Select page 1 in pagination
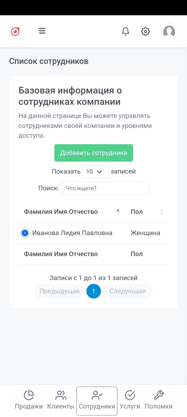This screenshot has height=417, width=187. (93, 291)
